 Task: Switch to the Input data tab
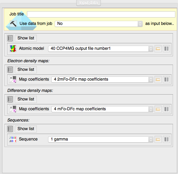[x=89, y=3]
